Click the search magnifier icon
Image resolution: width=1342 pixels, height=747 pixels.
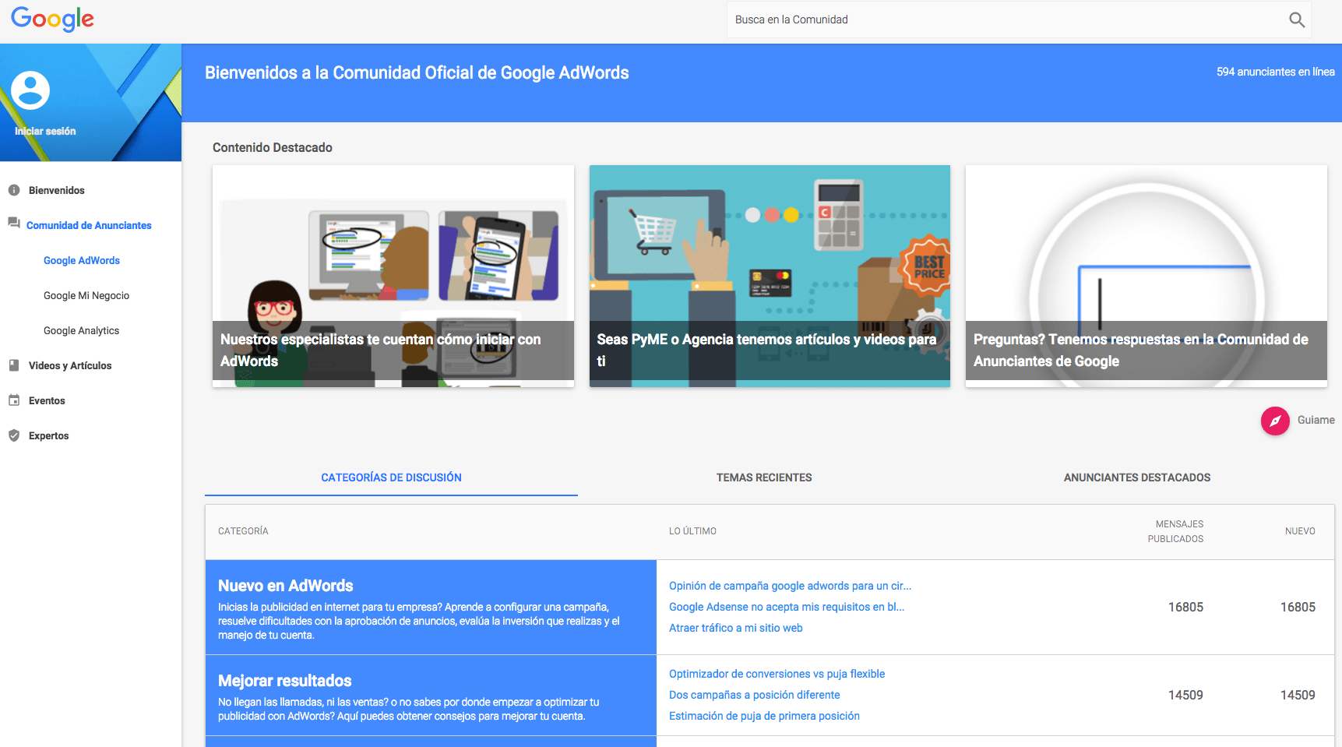pos(1296,20)
